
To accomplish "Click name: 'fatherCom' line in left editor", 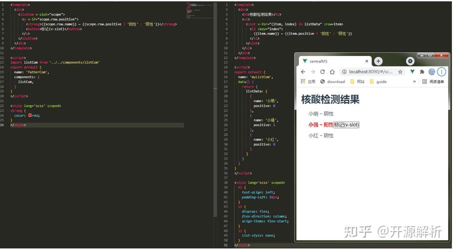I will pos(31,72).
